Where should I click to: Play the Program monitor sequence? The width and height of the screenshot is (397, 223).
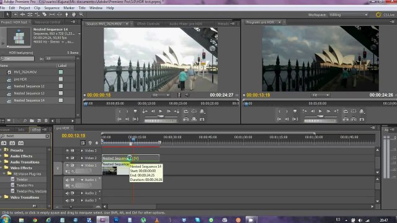coord(320,111)
